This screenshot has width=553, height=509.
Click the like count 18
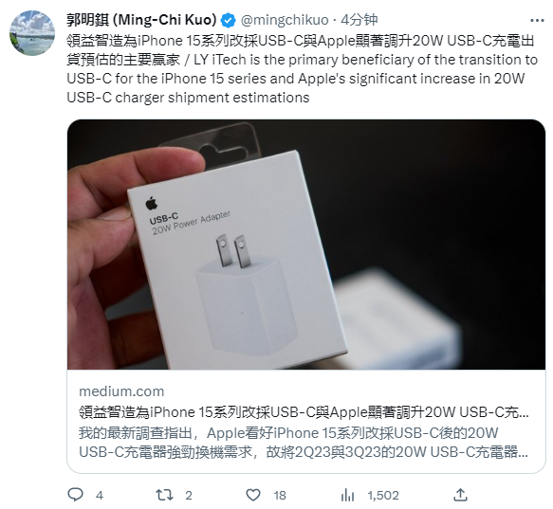[280, 495]
